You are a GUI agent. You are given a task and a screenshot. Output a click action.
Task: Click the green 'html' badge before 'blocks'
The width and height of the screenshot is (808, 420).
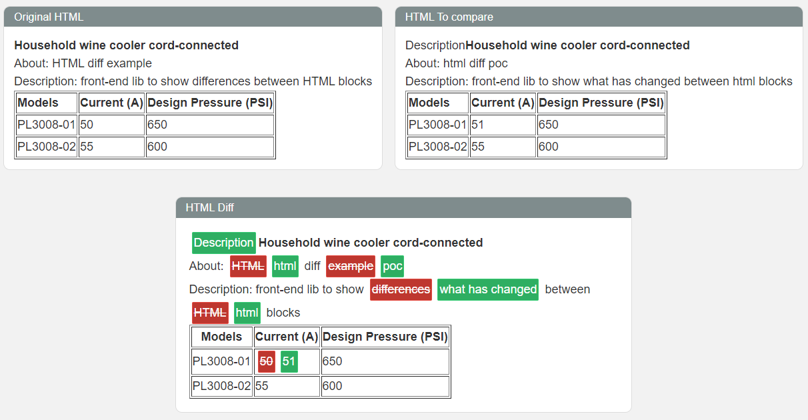[x=247, y=313]
